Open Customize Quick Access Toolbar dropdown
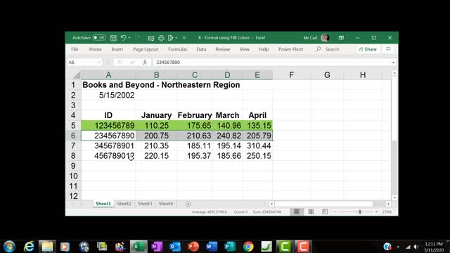This screenshot has height=253, width=450. pos(184,38)
